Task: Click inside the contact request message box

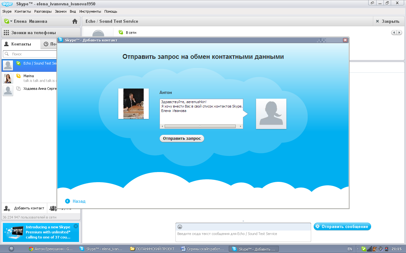Action: click(x=201, y=111)
